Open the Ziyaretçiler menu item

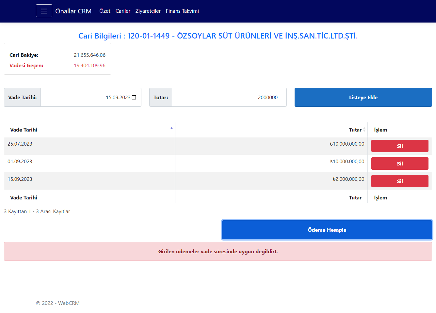[x=148, y=11]
